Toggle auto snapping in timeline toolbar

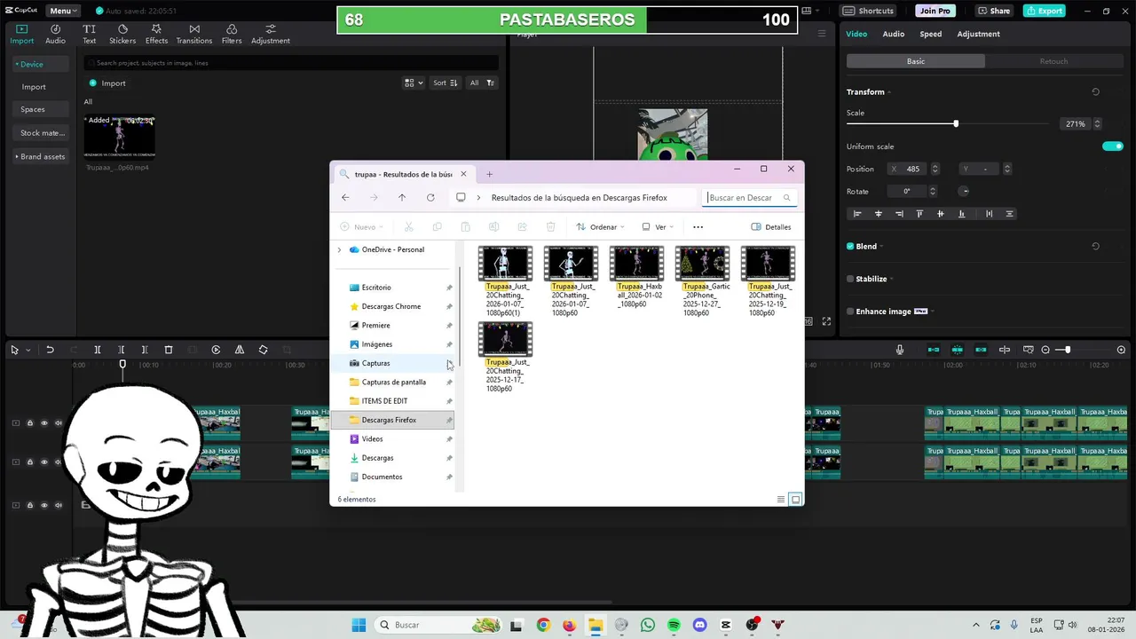coord(958,350)
